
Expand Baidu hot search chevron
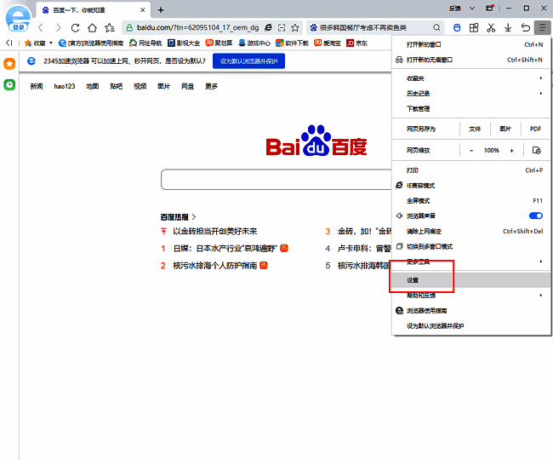194,216
